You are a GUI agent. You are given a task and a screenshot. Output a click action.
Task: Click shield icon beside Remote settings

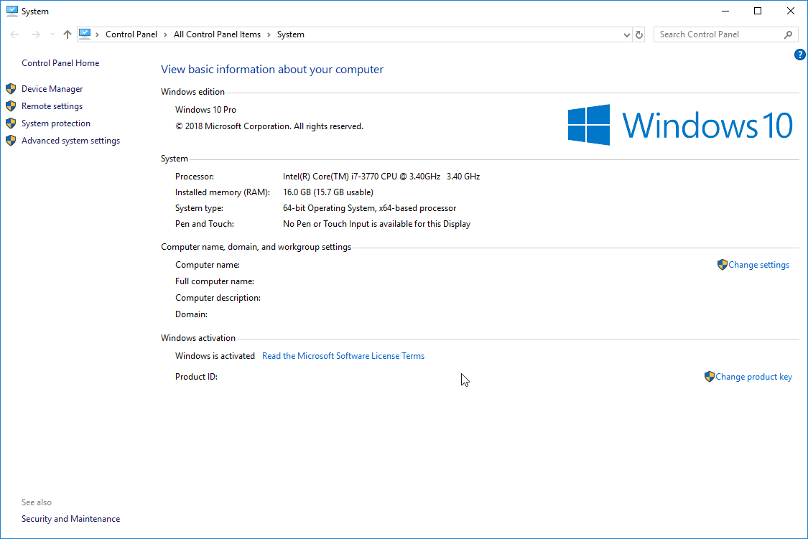click(x=11, y=106)
